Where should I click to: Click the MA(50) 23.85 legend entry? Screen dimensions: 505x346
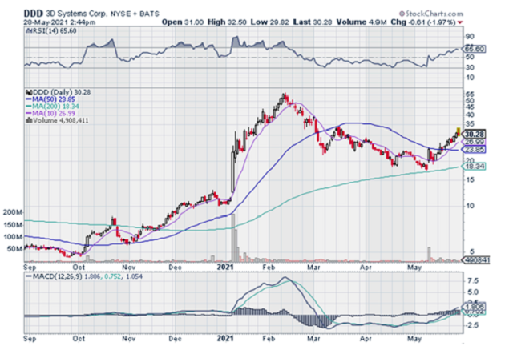point(50,99)
